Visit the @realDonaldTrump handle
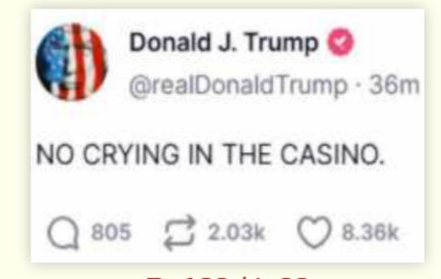Viewport: 441px width, 279px height. [x=238, y=85]
